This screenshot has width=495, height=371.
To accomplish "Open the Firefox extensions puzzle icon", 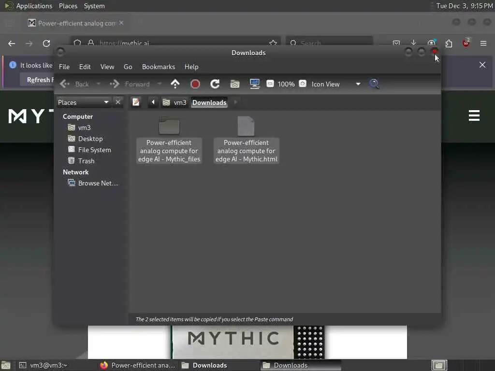I will 449,43.
